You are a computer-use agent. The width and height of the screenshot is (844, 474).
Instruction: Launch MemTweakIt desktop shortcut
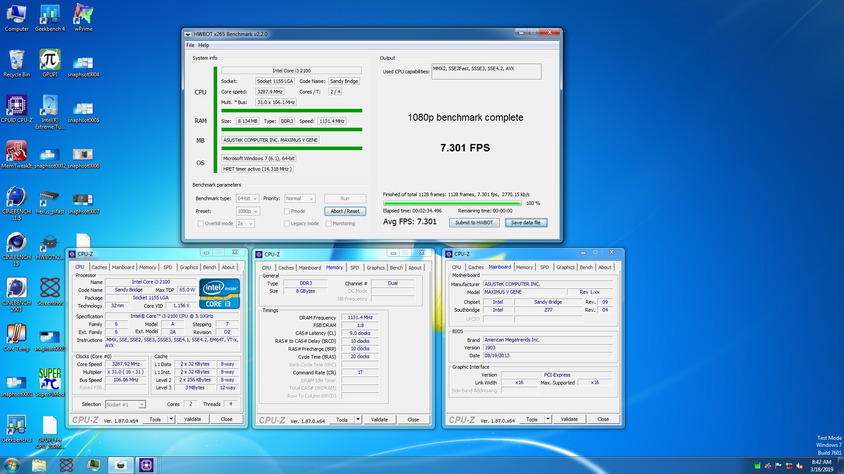17,155
